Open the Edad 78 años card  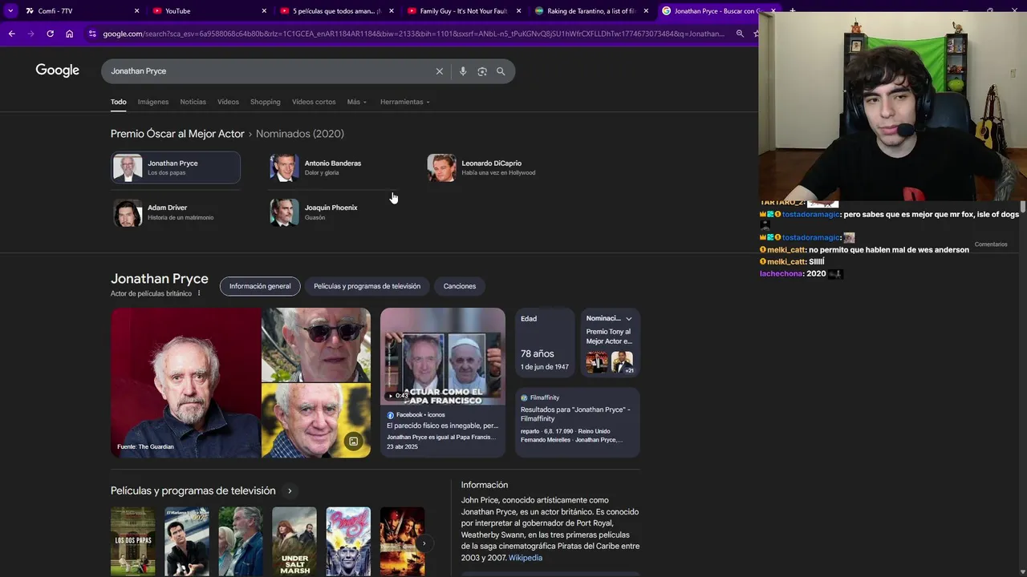point(545,343)
